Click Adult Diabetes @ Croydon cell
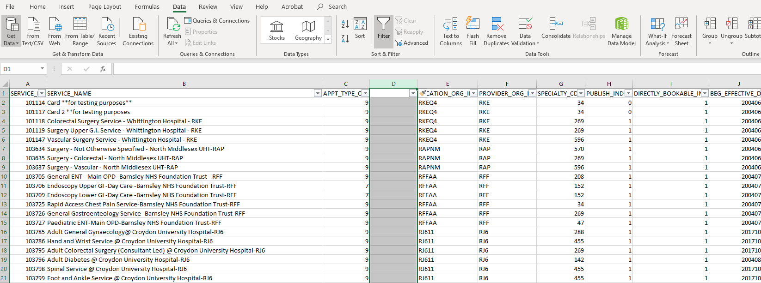 pyautogui.click(x=184, y=259)
